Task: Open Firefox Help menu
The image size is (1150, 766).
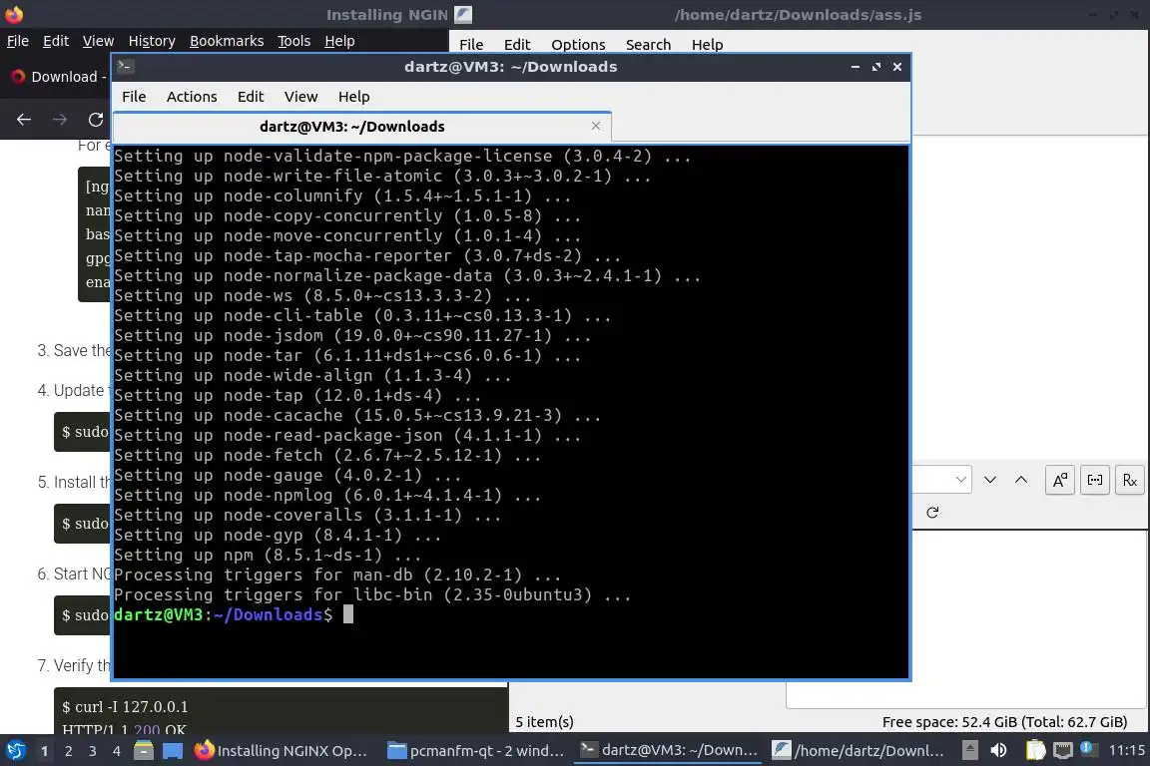Action: click(x=339, y=41)
